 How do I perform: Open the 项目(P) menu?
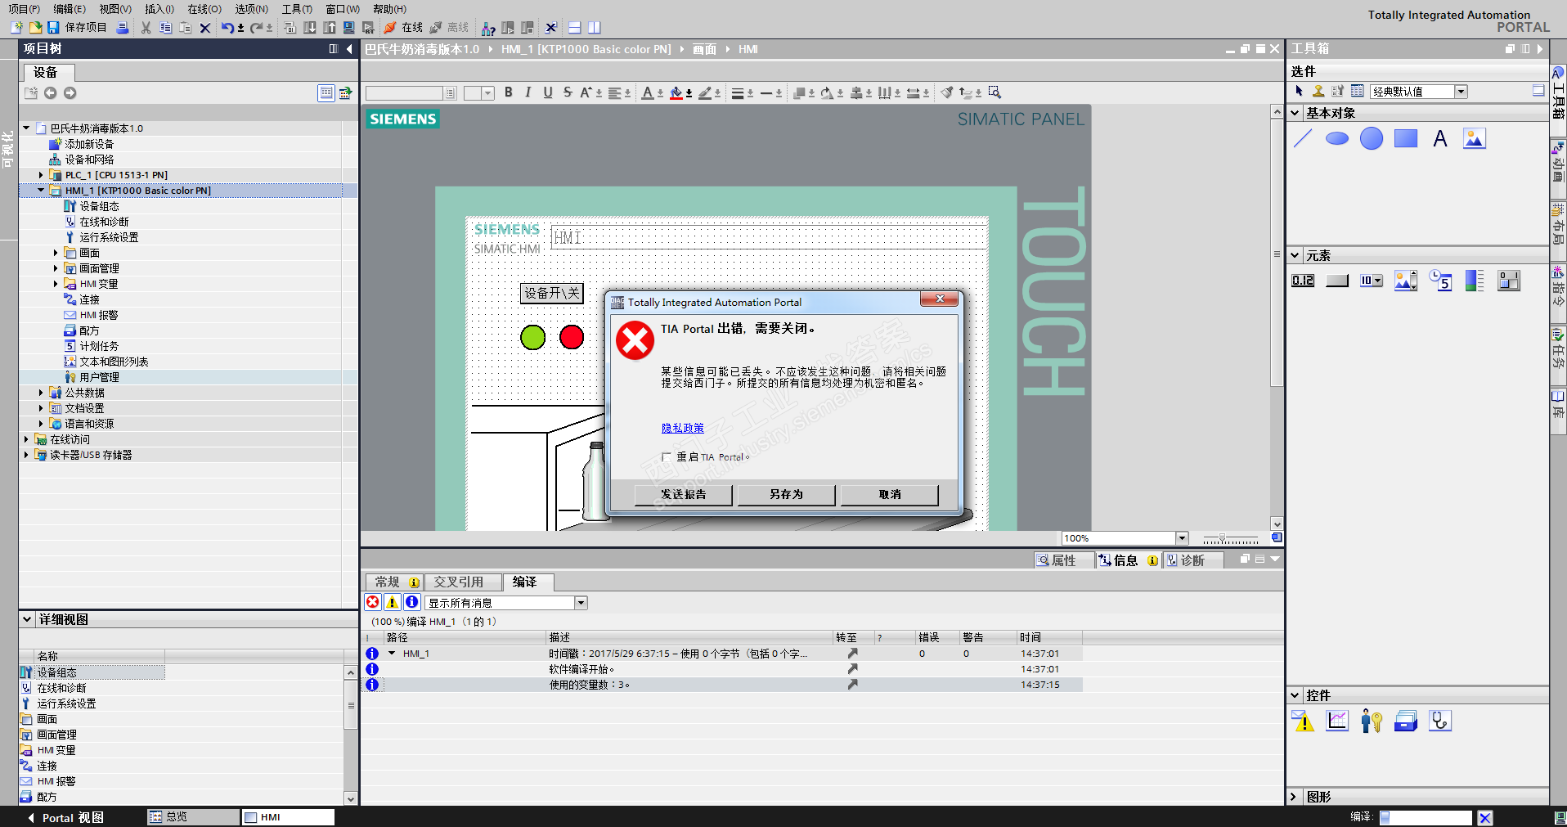(x=25, y=9)
